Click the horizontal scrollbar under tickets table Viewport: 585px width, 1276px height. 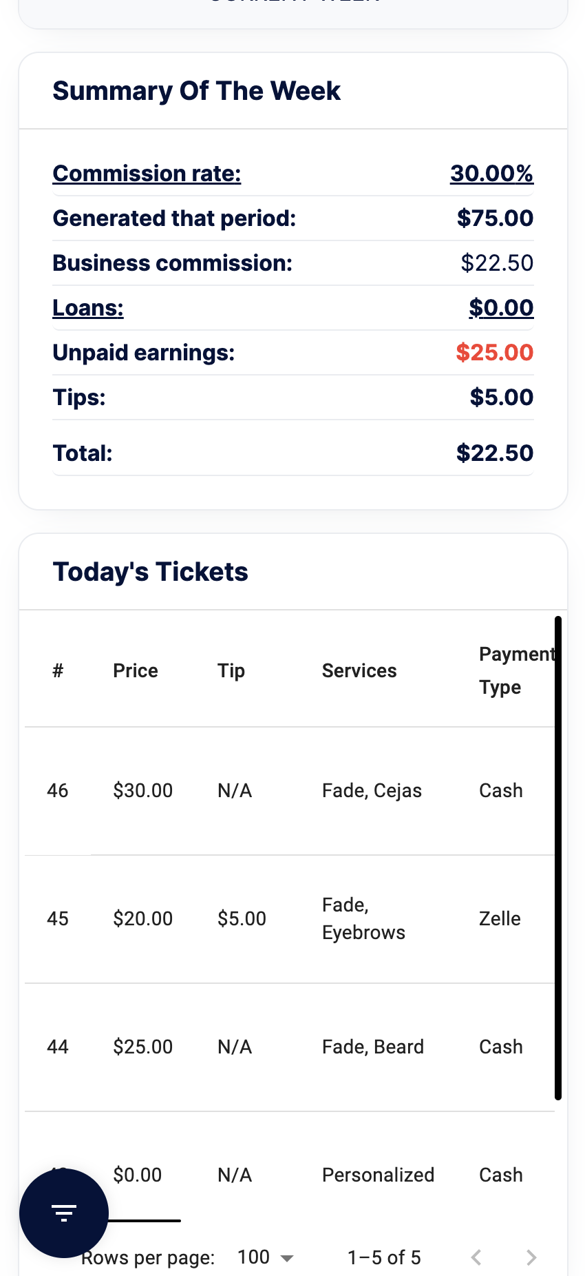click(x=137, y=1220)
